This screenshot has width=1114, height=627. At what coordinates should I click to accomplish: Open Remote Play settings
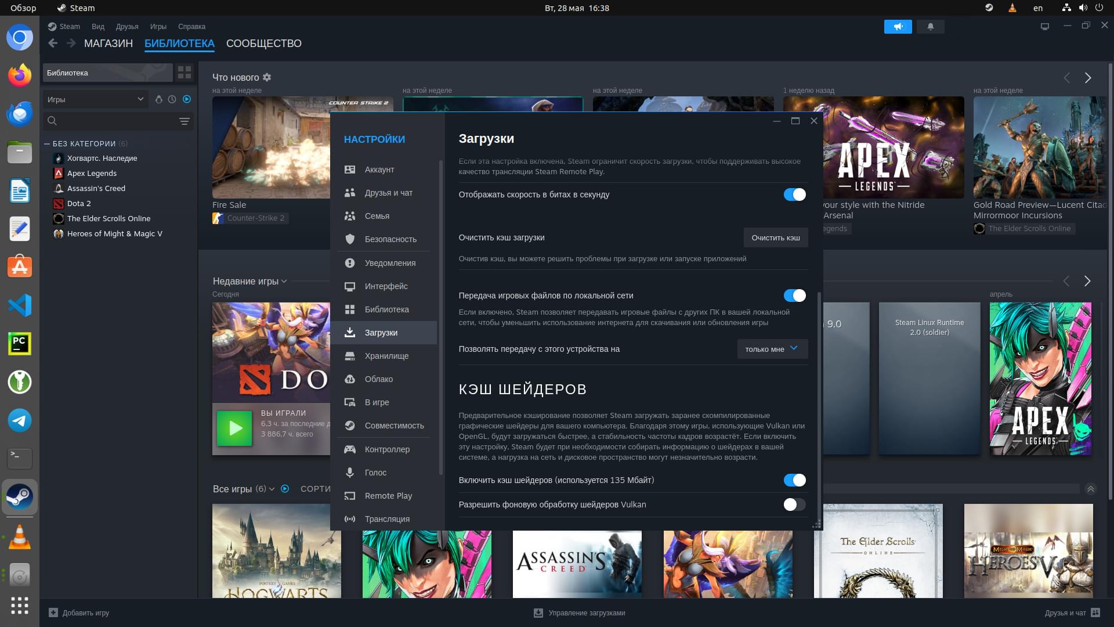pos(383,496)
